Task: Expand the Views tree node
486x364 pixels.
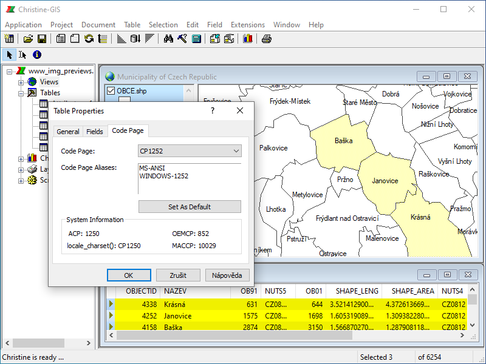Action: [x=21, y=83]
